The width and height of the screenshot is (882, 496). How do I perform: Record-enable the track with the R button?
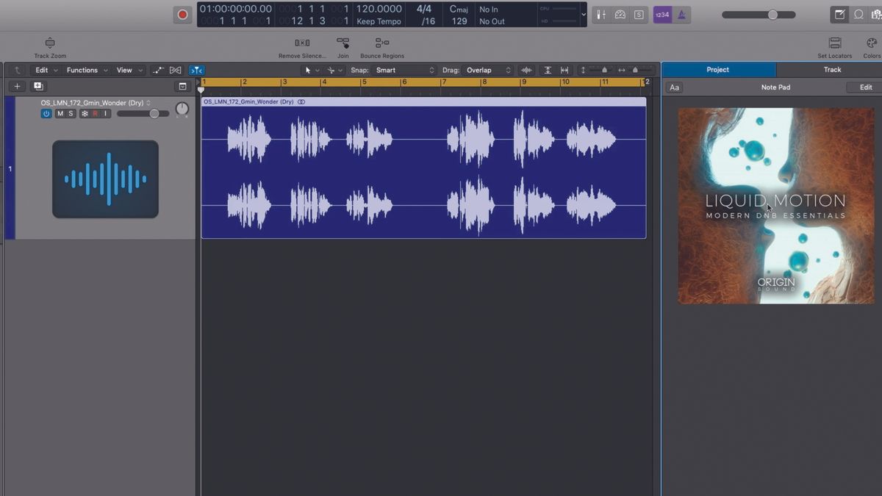click(x=96, y=113)
